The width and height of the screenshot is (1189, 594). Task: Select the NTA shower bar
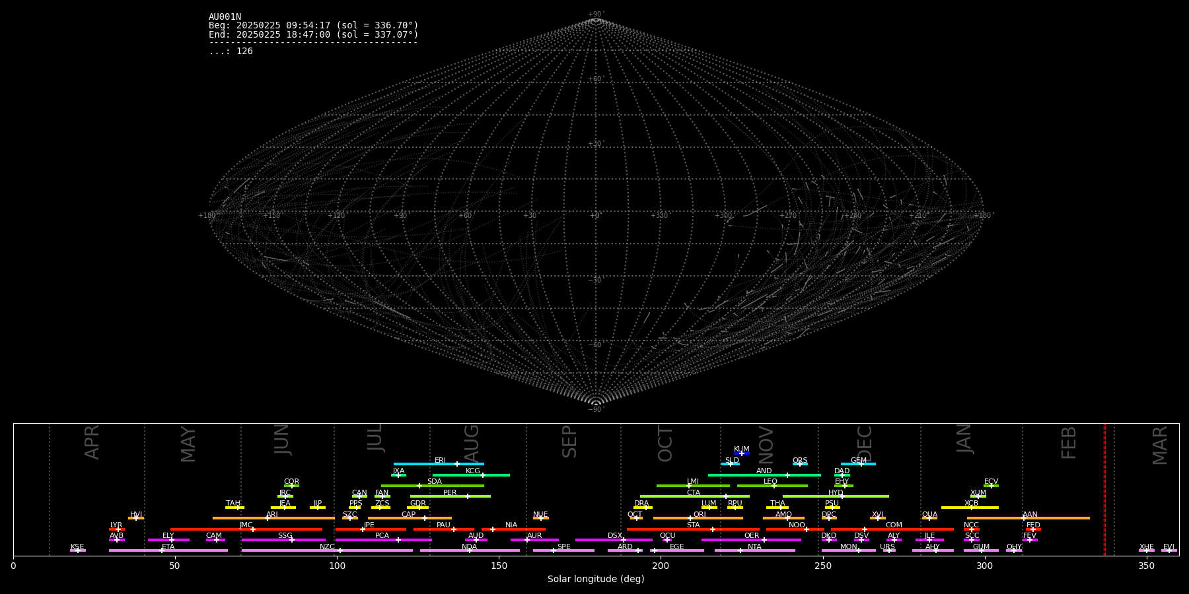(x=754, y=550)
